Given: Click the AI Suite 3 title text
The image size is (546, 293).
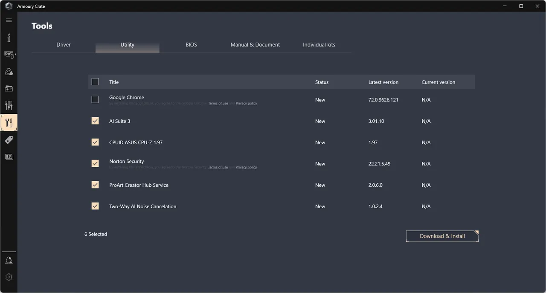Looking at the screenshot, I should tap(120, 121).
